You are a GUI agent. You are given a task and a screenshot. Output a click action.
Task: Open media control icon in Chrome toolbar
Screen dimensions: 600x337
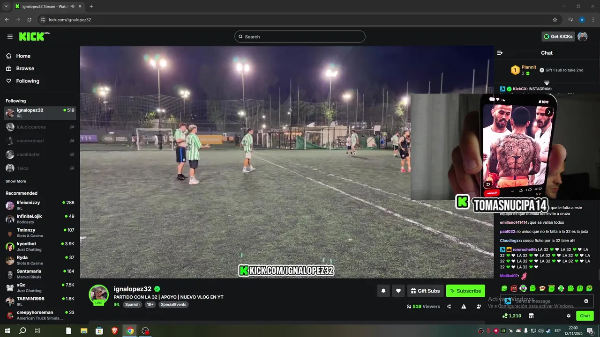pos(570,20)
